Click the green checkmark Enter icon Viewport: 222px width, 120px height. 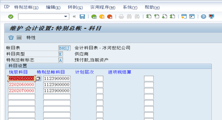coord(11,17)
